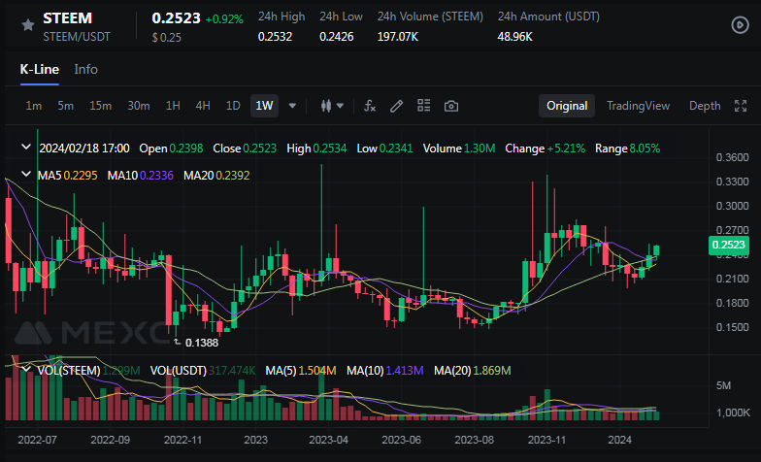
Task: Collapse the candle OHLC data row chevron
Action: pos(26,148)
